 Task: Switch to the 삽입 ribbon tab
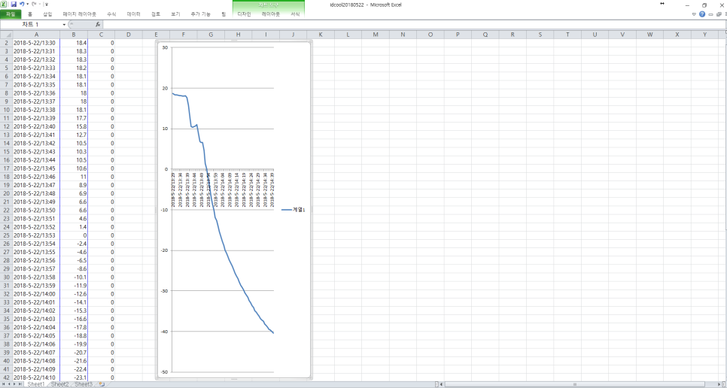pos(47,14)
